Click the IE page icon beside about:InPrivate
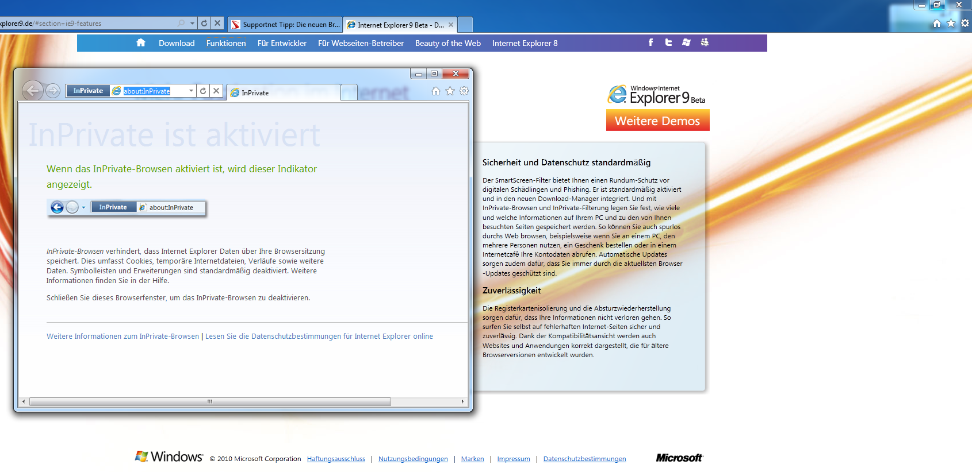Screen dimensions: 972x472 [x=117, y=91]
